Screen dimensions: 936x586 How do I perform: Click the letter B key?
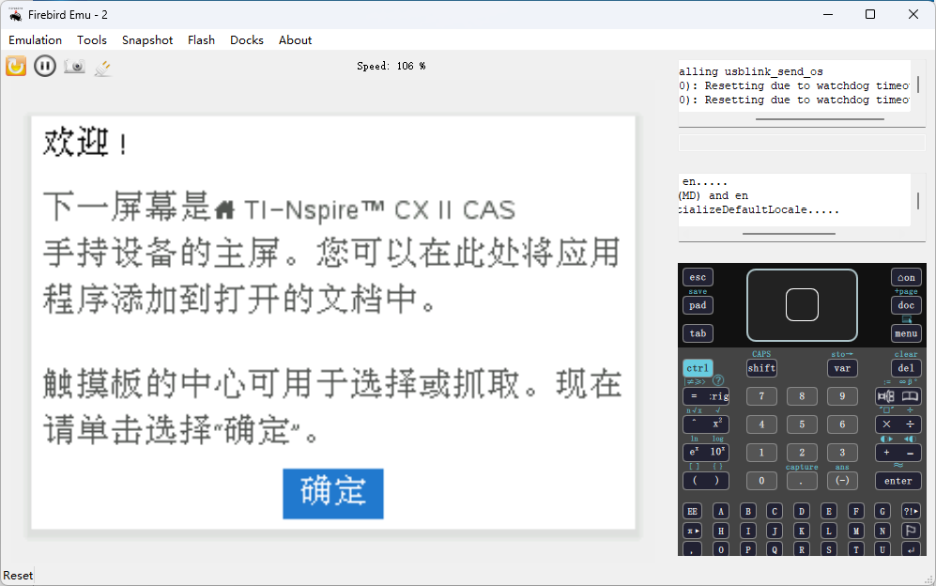(748, 511)
